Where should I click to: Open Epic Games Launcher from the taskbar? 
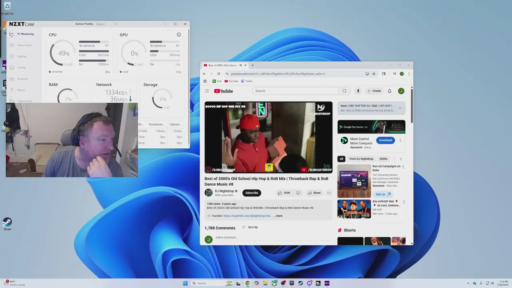pos(292,283)
